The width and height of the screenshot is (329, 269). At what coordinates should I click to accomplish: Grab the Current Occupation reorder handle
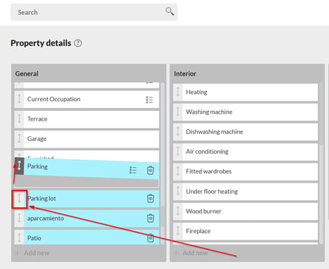pos(19,99)
